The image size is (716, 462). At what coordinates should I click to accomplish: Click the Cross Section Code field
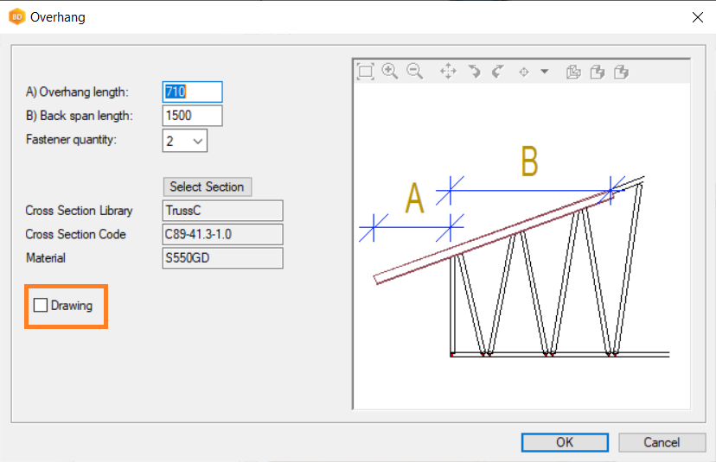[x=222, y=234]
